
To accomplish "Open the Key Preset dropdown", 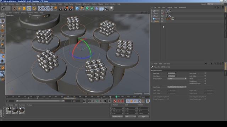I will [177, 87].
